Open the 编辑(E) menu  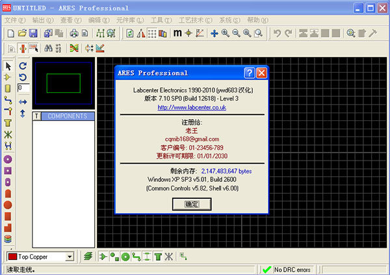(x=99, y=20)
